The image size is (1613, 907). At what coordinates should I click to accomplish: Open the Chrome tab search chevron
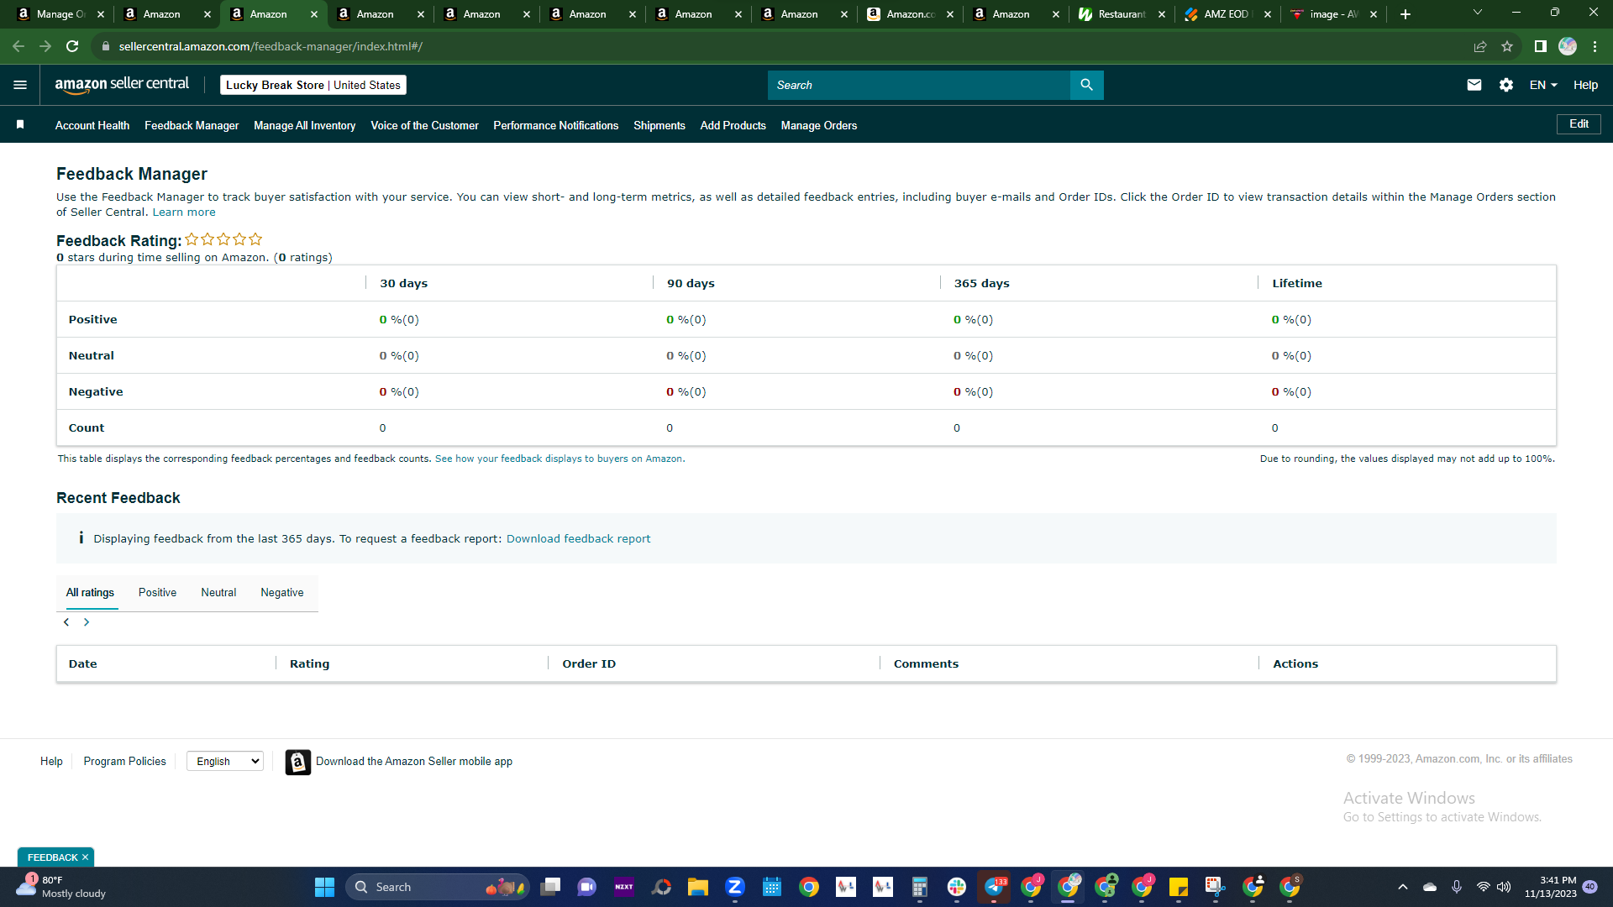tap(1478, 13)
